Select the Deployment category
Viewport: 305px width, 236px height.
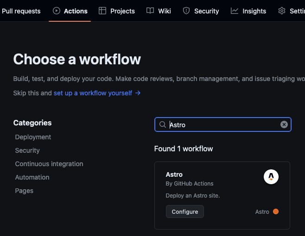coord(33,137)
